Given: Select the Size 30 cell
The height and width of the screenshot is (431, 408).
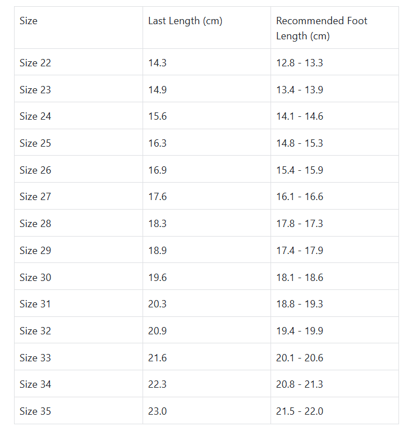Looking at the screenshot, I should click(35, 278).
